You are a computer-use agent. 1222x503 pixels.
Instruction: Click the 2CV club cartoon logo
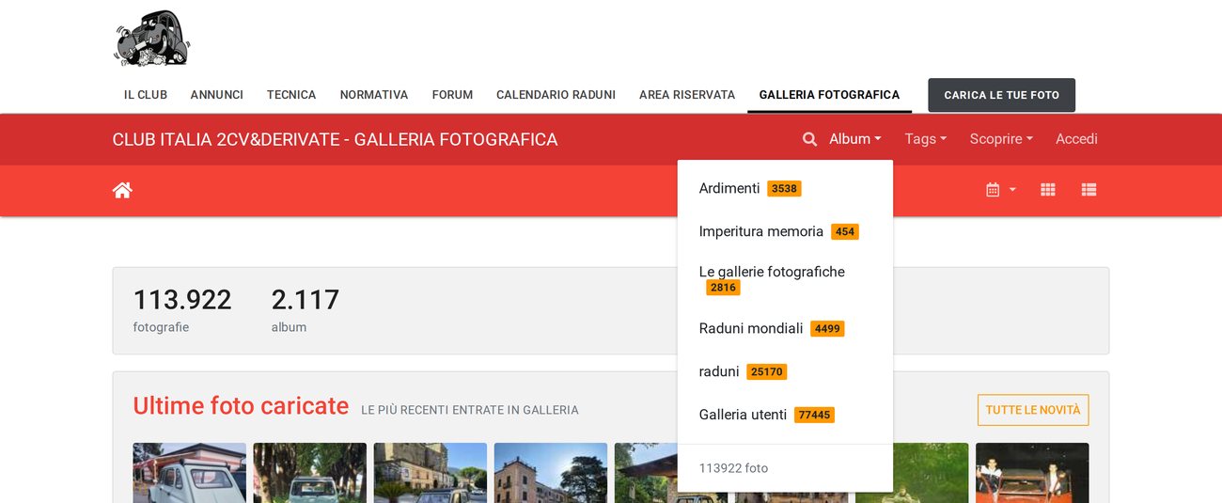(152, 39)
